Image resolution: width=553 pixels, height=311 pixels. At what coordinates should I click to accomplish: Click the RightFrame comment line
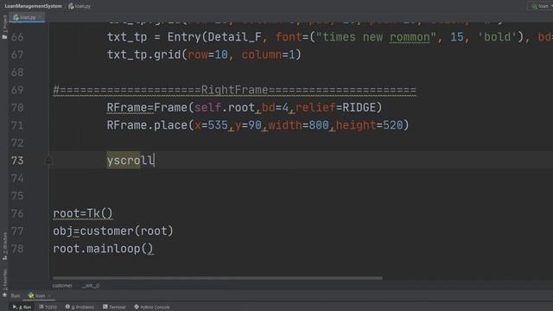234,90
